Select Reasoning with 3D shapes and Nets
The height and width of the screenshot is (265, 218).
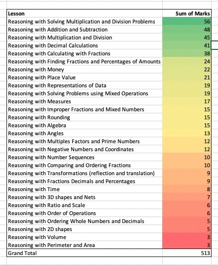[x=85, y=197]
